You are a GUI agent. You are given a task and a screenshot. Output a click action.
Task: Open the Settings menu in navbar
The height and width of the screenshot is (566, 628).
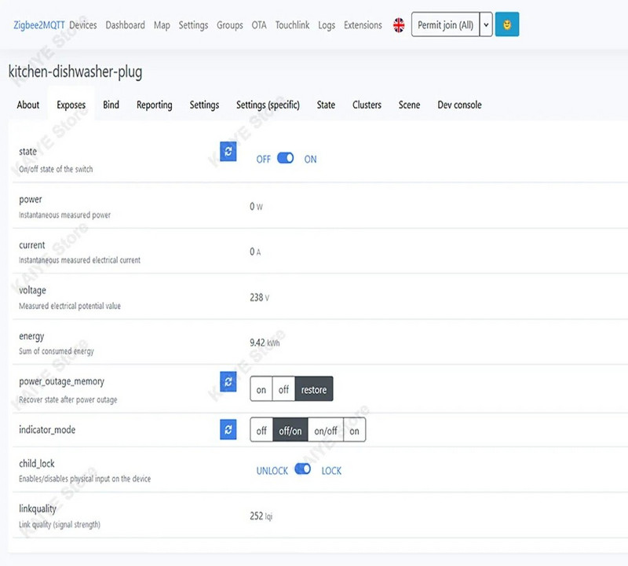point(193,25)
